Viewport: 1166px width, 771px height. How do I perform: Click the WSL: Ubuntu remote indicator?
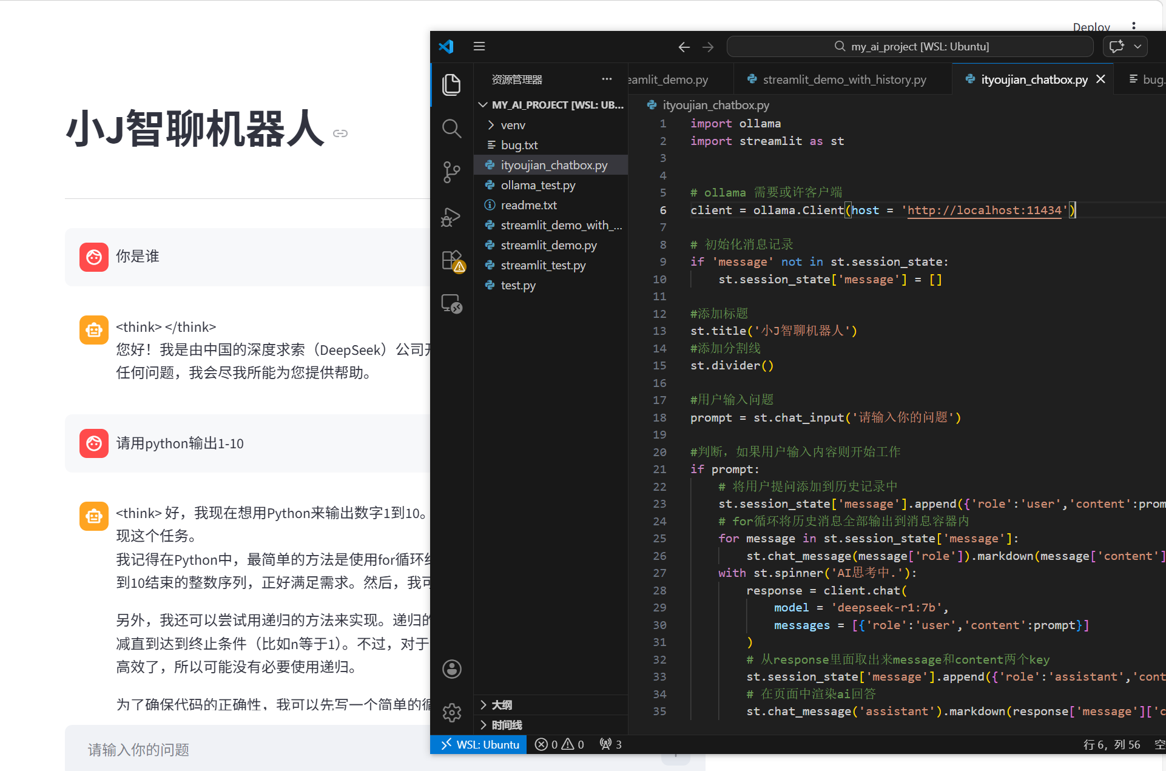[x=479, y=744]
